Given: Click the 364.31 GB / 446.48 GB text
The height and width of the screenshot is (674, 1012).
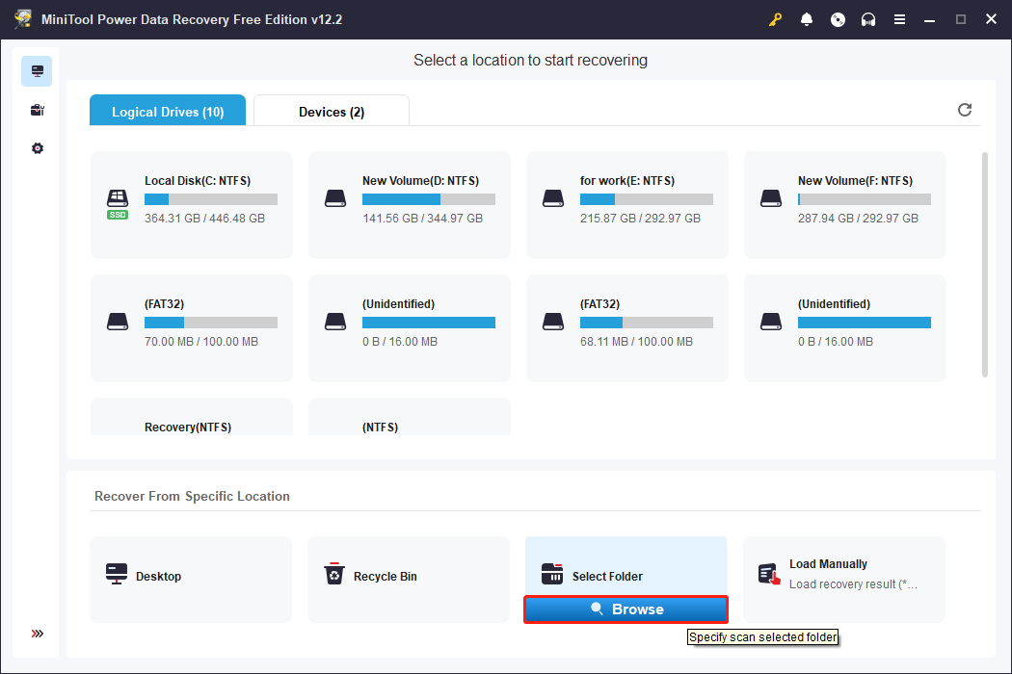Looking at the screenshot, I should click(x=204, y=218).
